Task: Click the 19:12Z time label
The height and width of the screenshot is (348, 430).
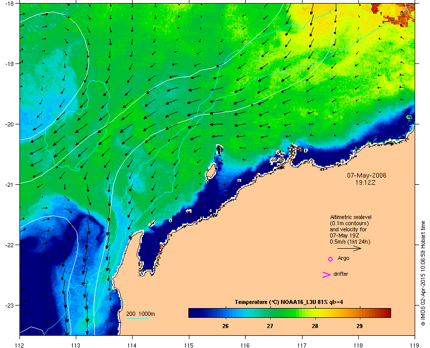Action: coord(365,182)
